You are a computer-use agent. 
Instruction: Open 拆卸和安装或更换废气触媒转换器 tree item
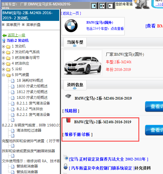(x=29, y=151)
